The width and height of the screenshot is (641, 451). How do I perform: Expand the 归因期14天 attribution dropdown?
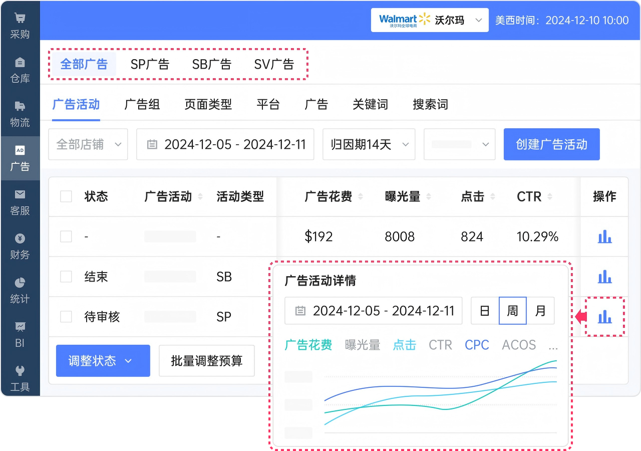pyautogui.click(x=369, y=144)
